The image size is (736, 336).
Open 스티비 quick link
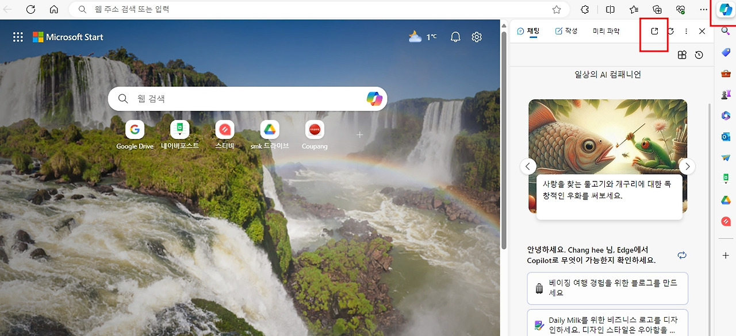coord(225,136)
